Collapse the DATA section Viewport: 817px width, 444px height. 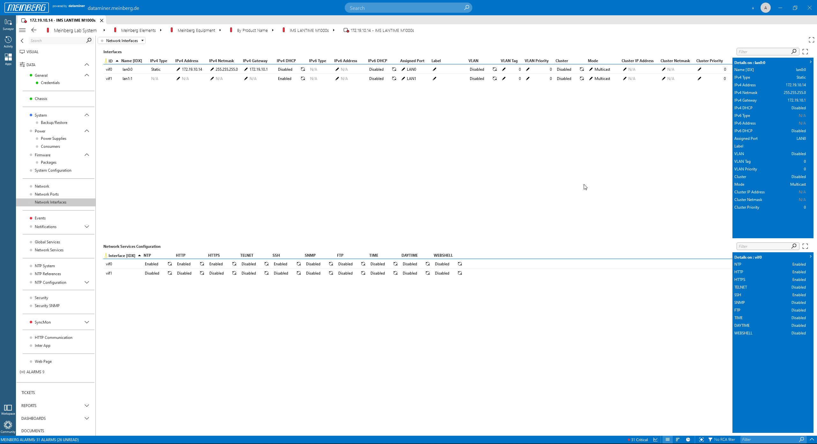(x=87, y=65)
